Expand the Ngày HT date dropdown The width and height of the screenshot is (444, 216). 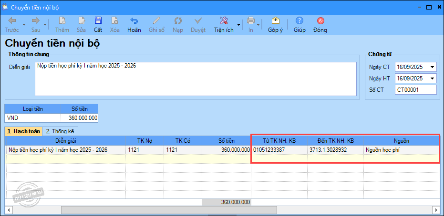(x=432, y=79)
